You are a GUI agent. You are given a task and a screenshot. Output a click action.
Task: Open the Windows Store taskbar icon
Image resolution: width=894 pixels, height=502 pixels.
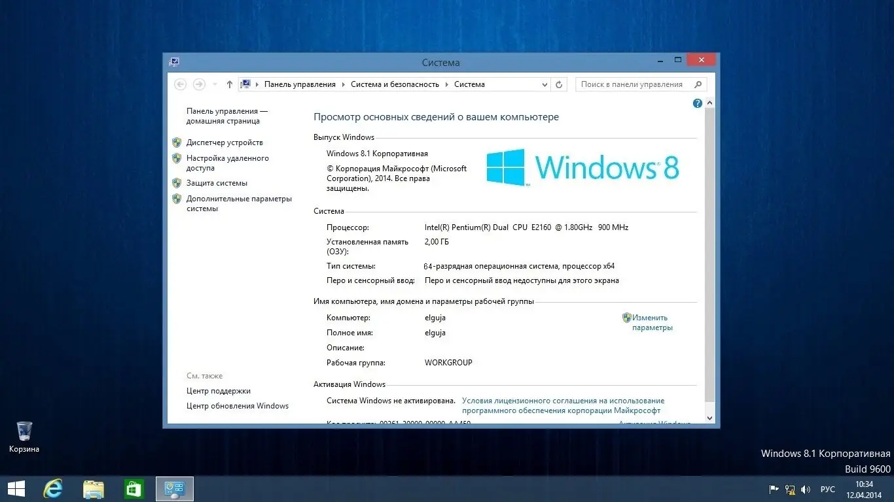[134, 489]
